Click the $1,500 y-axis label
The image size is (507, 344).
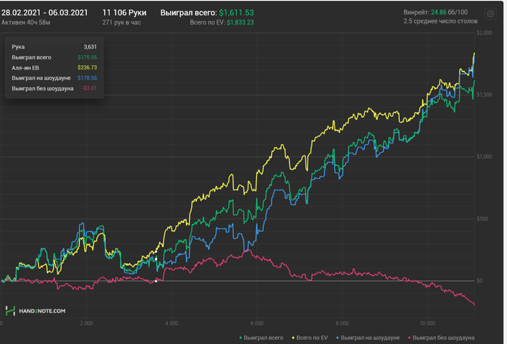(x=485, y=95)
